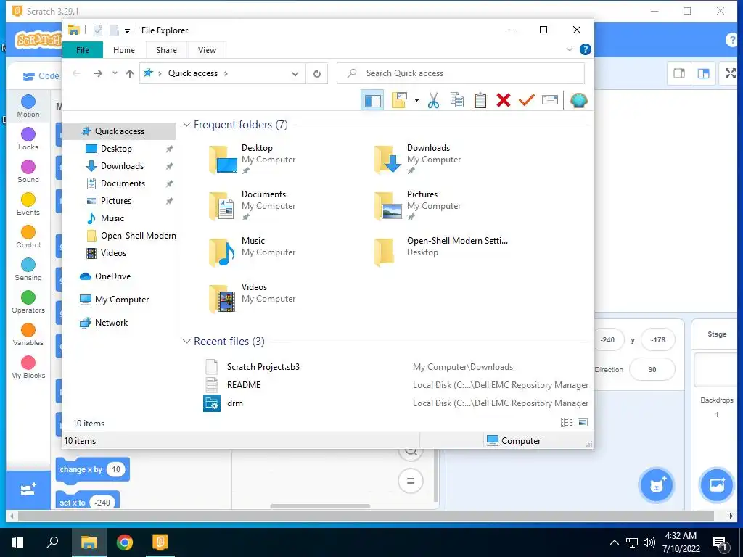Viewport: 743px width, 557px height.
Task: Toggle the navigation pane toolbar button
Action: tap(372, 100)
